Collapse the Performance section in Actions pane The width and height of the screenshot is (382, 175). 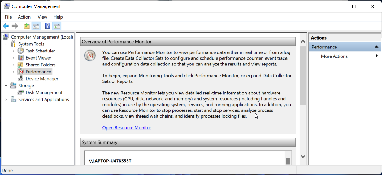coord(376,47)
